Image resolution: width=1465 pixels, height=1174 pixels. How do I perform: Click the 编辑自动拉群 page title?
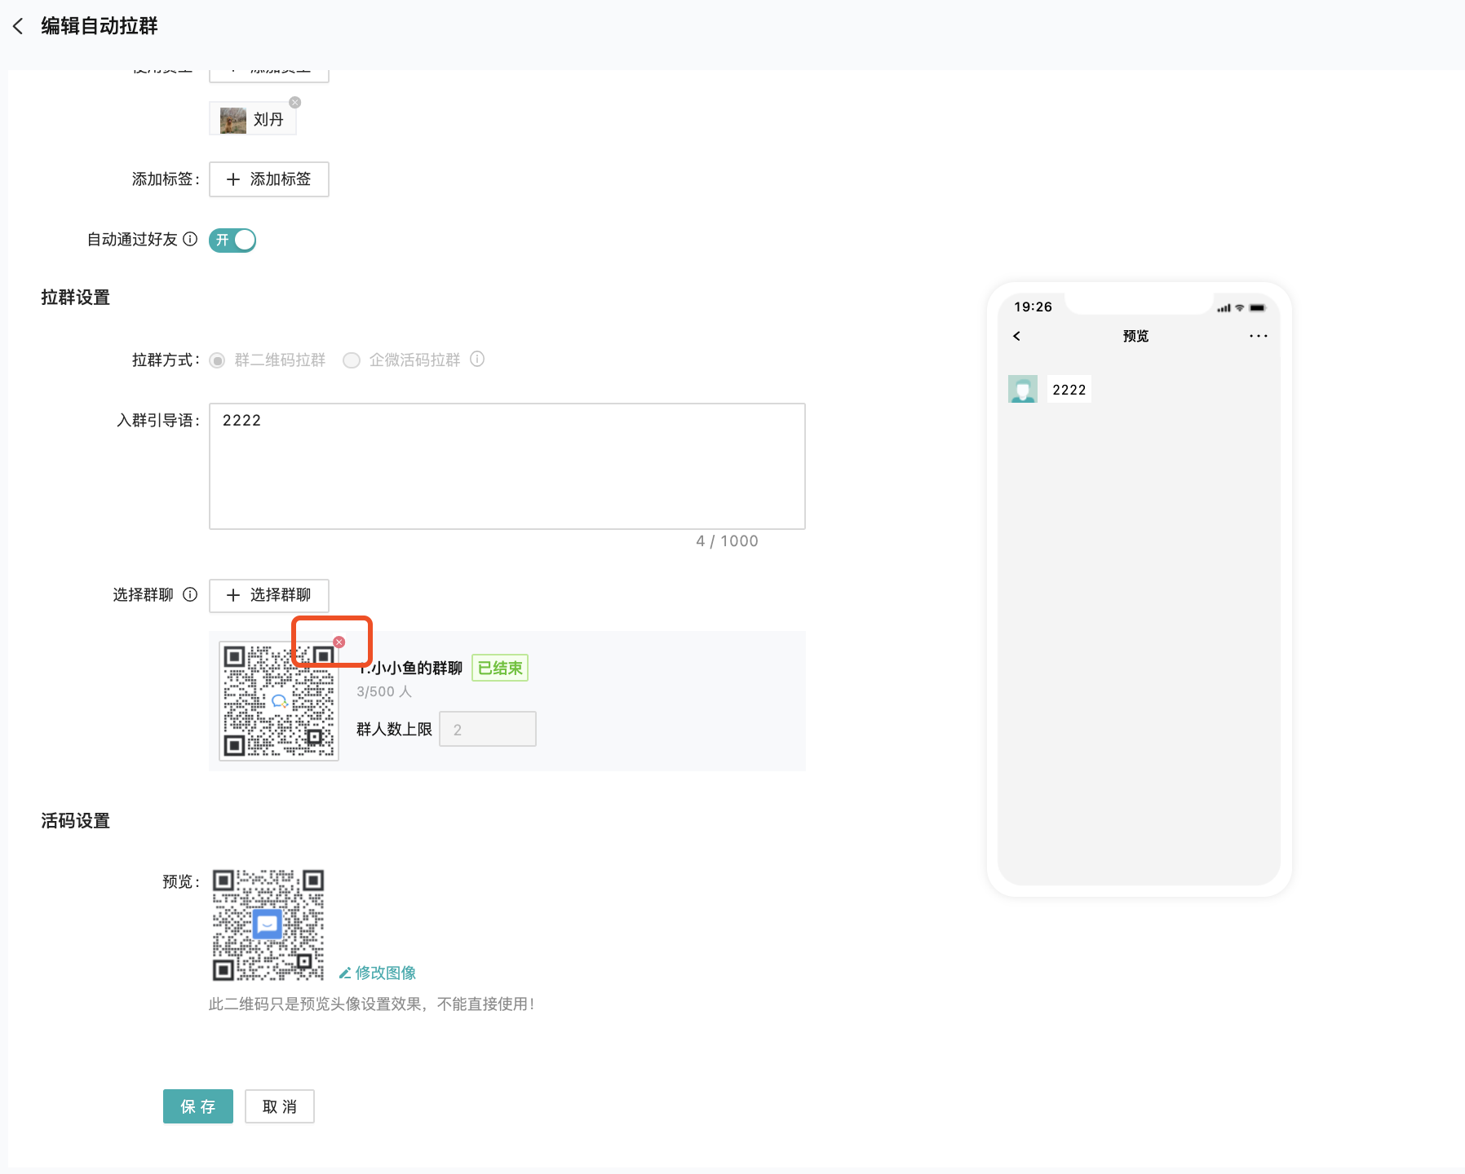pos(100,26)
